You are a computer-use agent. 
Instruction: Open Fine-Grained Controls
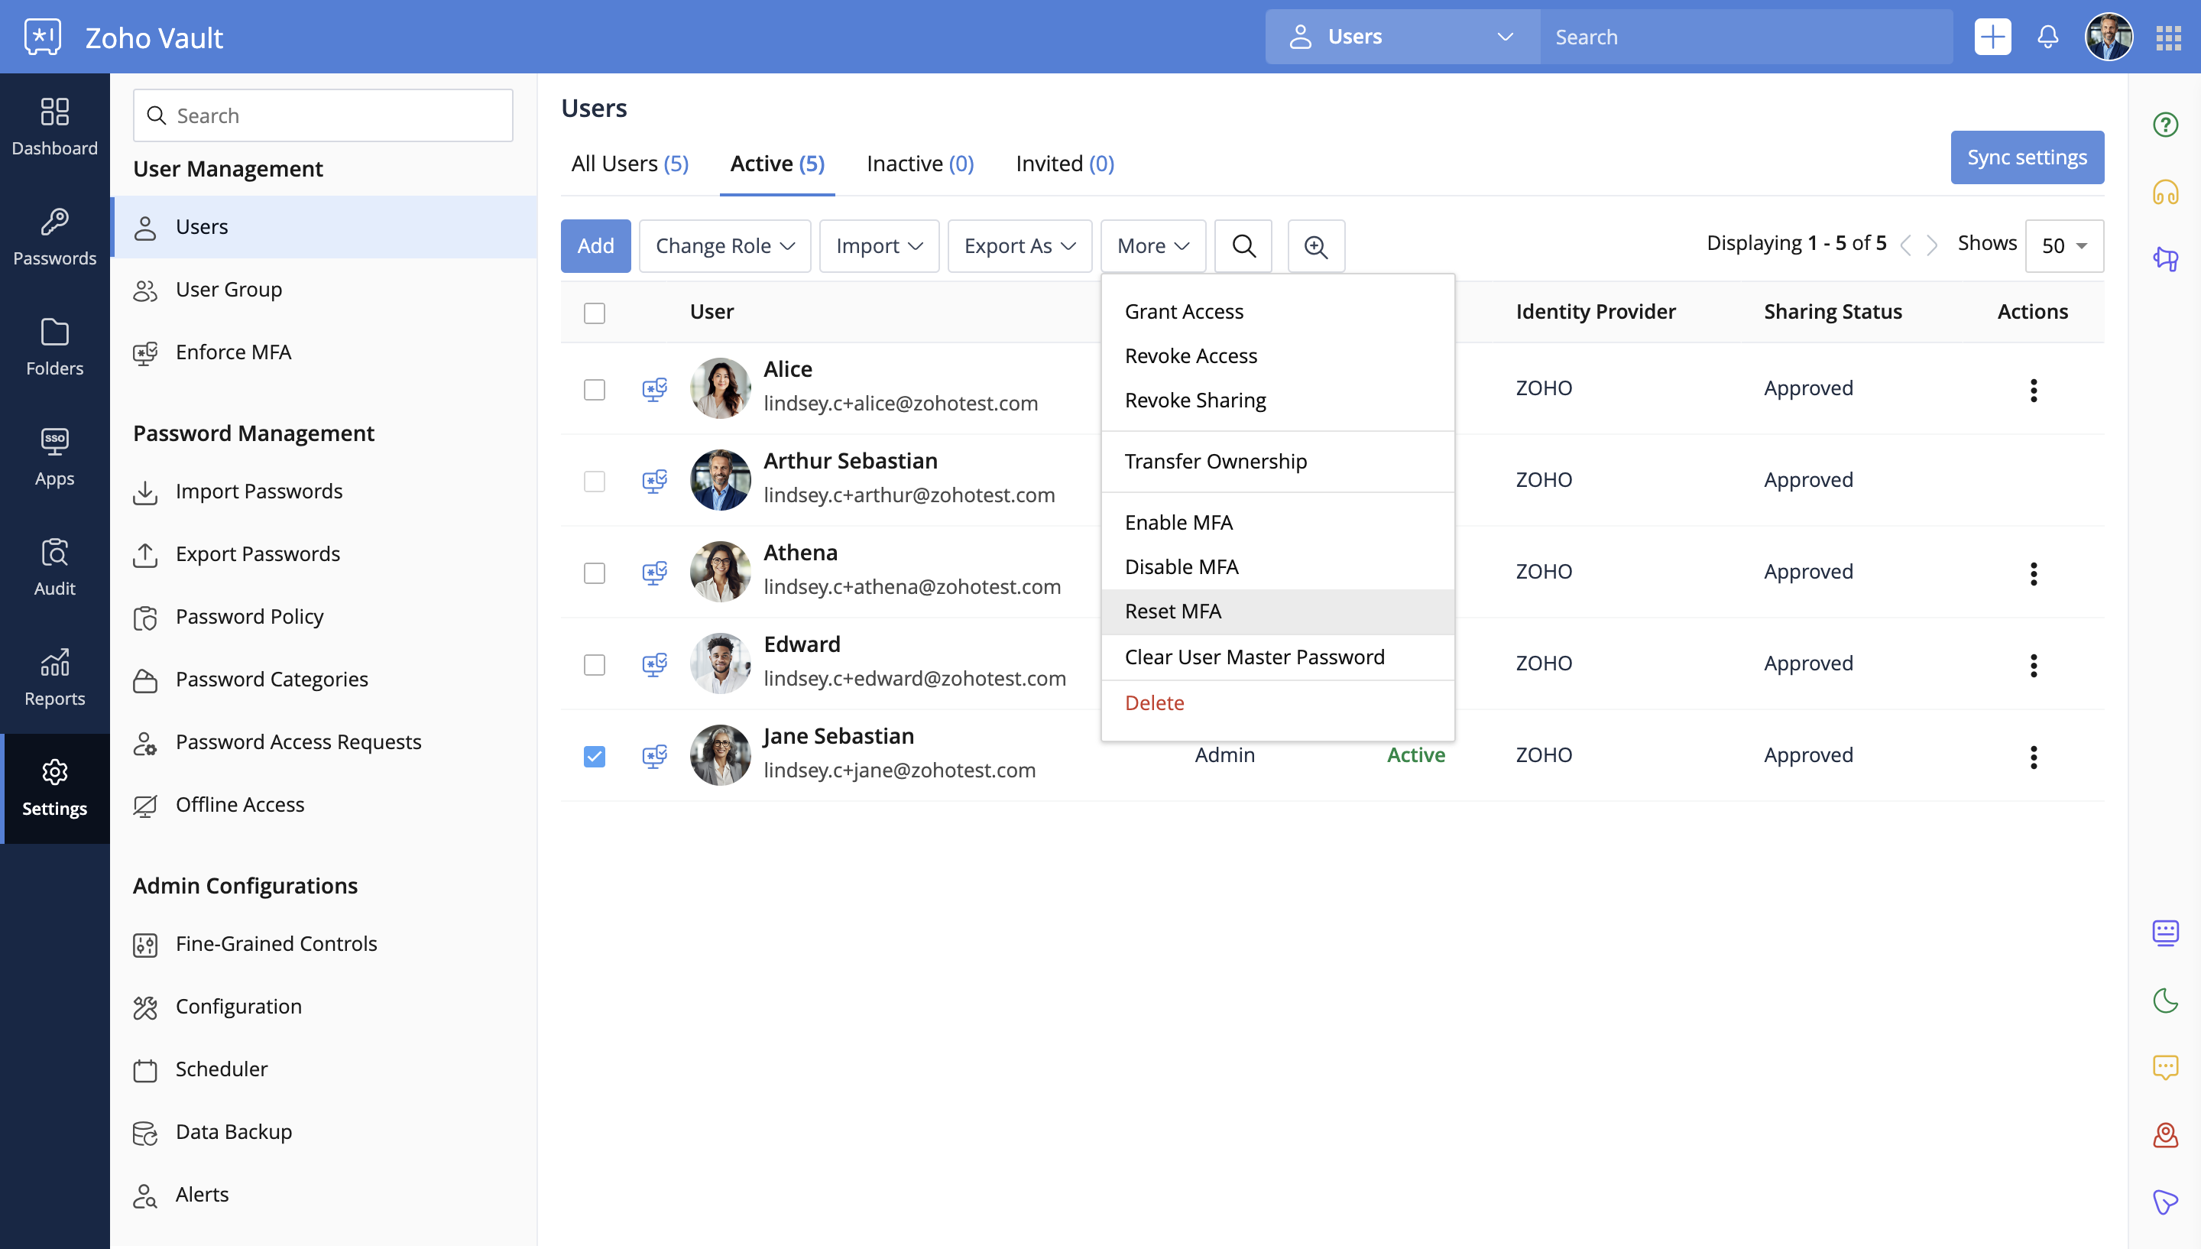click(x=323, y=943)
